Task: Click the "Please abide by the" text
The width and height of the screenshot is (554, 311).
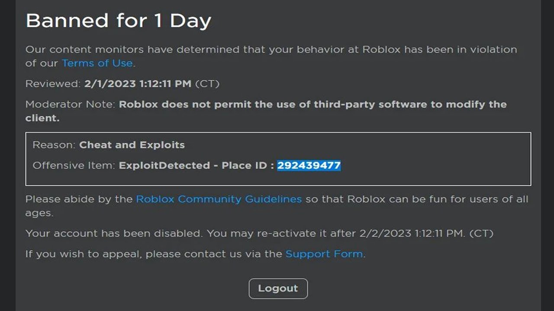Action: coord(79,199)
